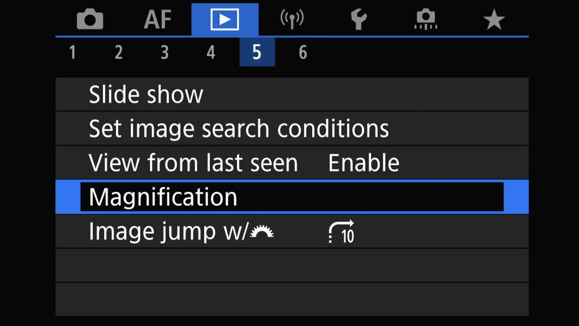
Task: Click the main dial icon in Image jump
Action: pyautogui.click(x=262, y=231)
